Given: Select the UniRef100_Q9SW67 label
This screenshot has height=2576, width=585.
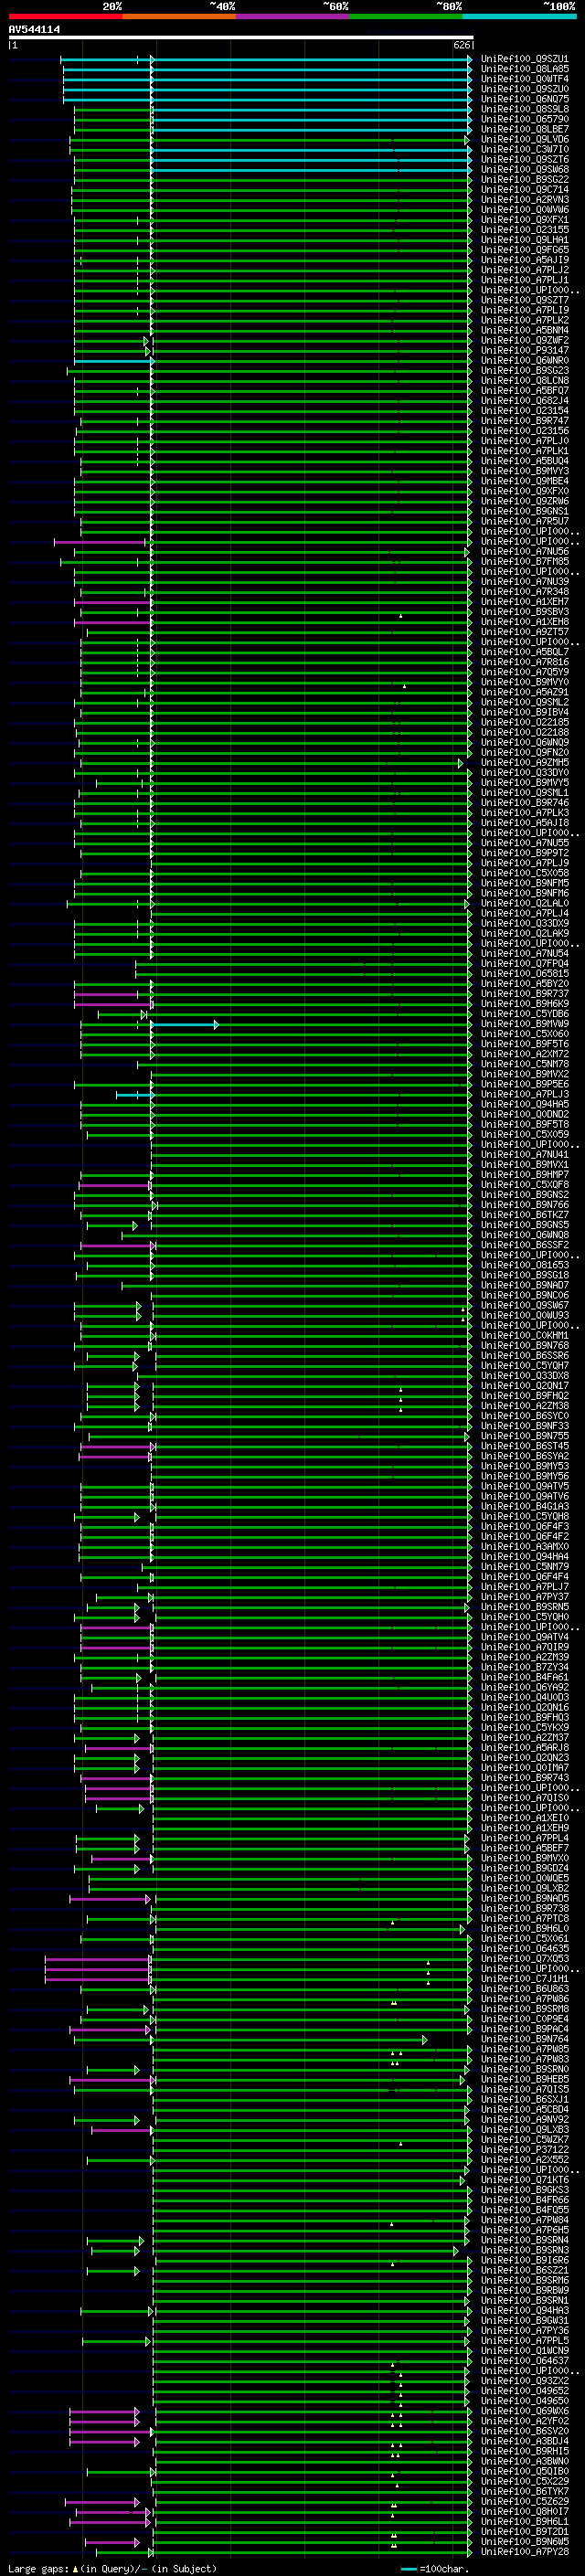Looking at the screenshot, I should coord(524,1305).
